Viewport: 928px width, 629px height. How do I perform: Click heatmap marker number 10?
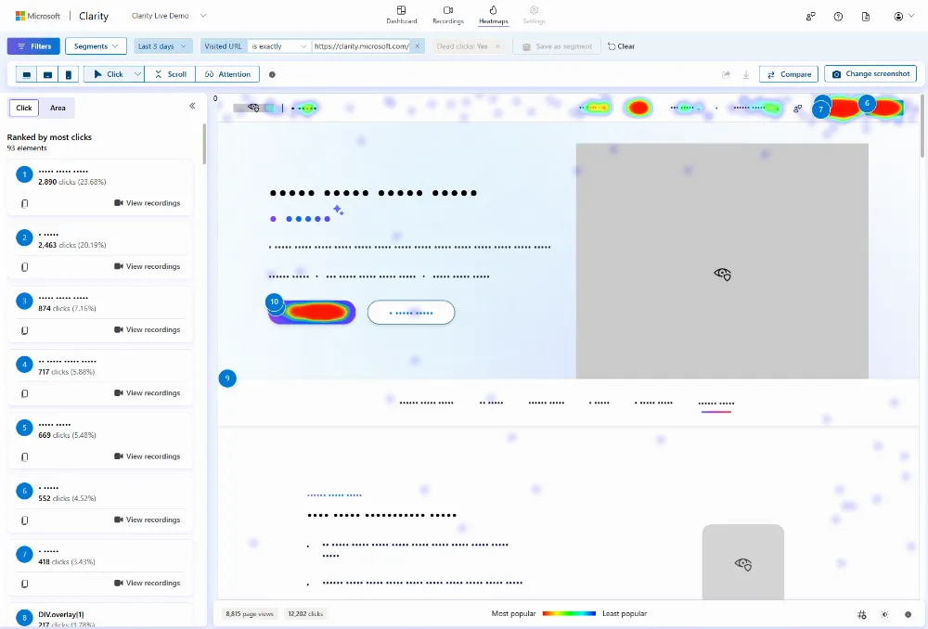274,302
